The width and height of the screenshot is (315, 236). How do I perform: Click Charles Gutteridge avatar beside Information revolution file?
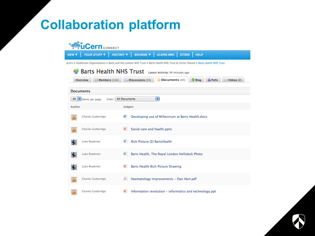(x=74, y=192)
